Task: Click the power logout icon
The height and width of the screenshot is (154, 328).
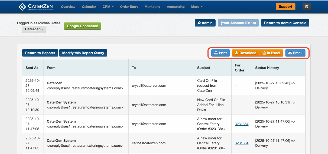Action: pos(307,7)
